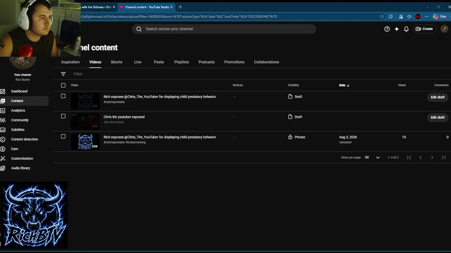This screenshot has height=253, width=451.
Task: Open the new tab plus button
Action: pyautogui.click(x=180, y=7)
